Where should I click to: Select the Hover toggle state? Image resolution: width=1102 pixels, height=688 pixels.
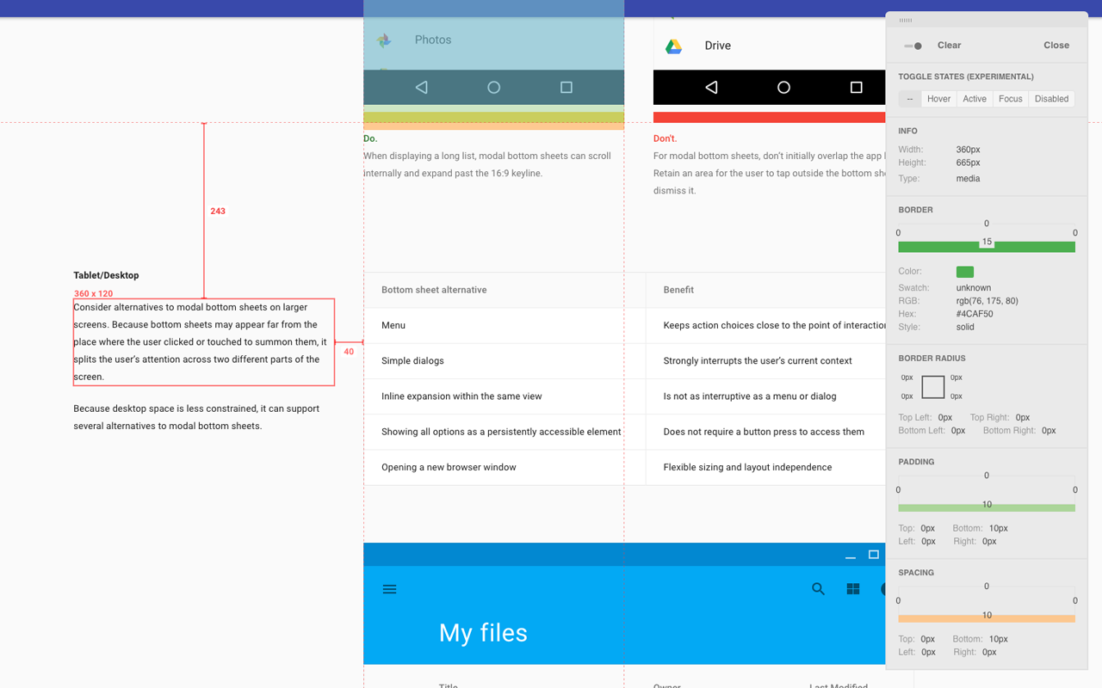click(938, 99)
